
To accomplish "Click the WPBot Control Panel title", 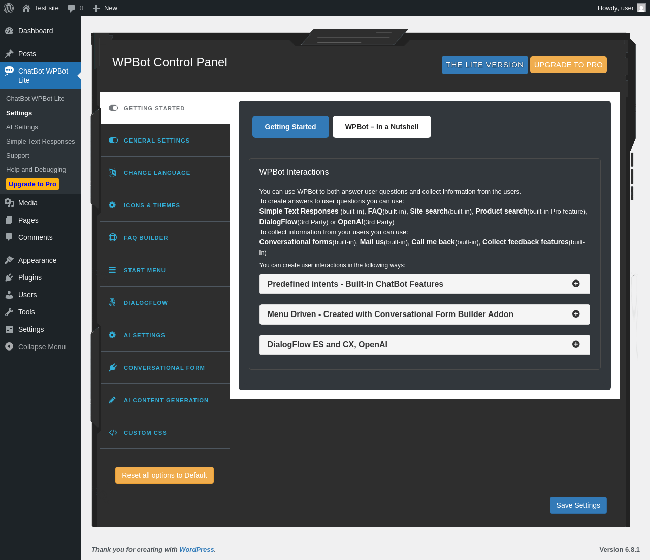I will [170, 62].
